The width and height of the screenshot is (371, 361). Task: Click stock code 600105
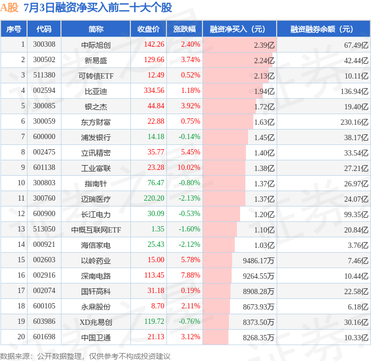[44, 306]
